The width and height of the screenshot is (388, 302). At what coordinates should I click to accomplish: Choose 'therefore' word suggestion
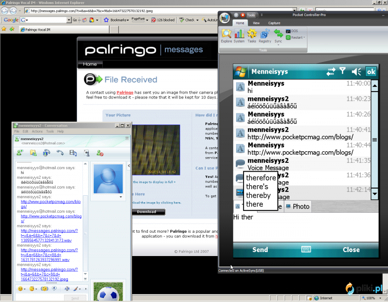click(x=261, y=178)
